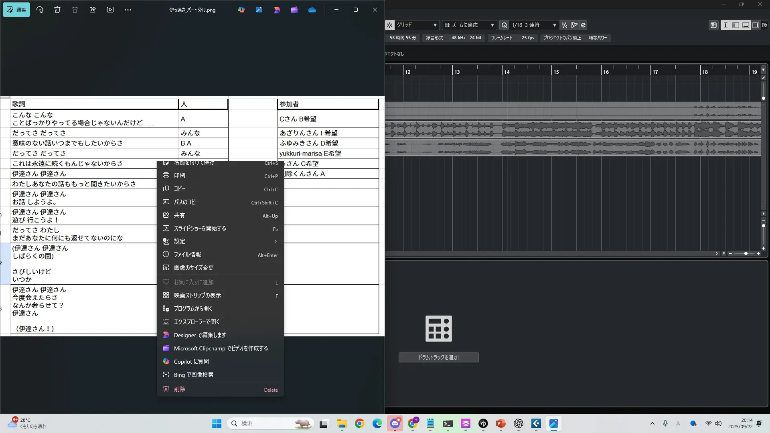Expand the グリッド snap type dropdown
Image resolution: width=770 pixels, height=433 pixels.
pyautogui.click(x=435, y=25)
